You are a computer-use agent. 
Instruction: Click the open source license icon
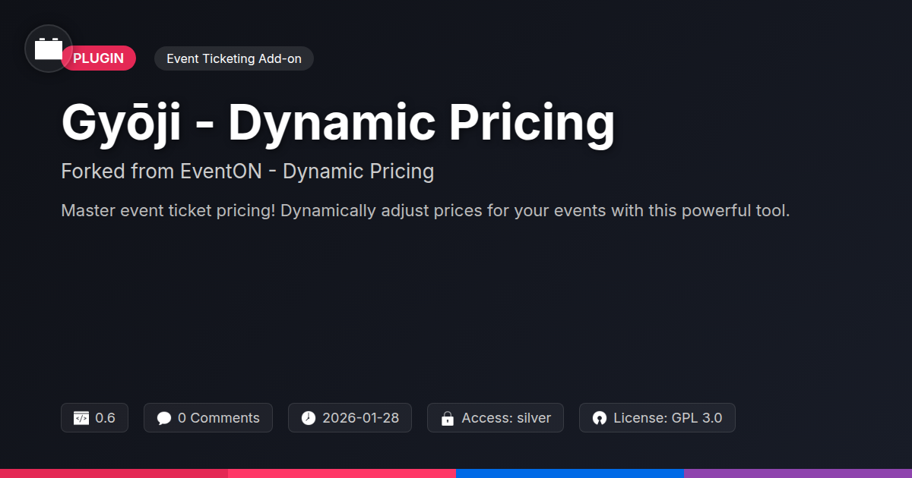pos(600,418)
